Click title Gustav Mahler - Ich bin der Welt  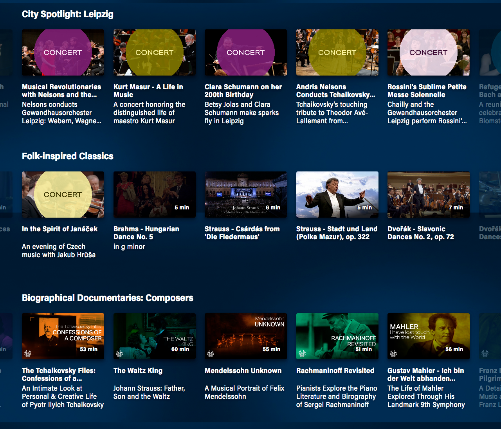pos(426,375)
